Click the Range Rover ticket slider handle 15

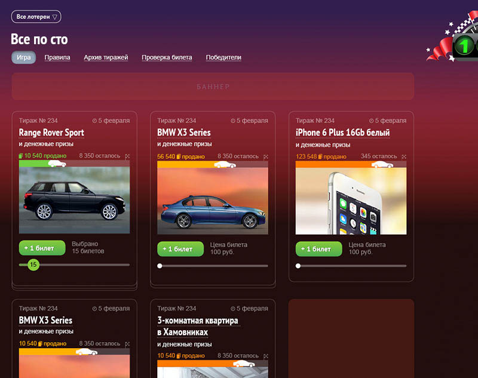point(33,265)
